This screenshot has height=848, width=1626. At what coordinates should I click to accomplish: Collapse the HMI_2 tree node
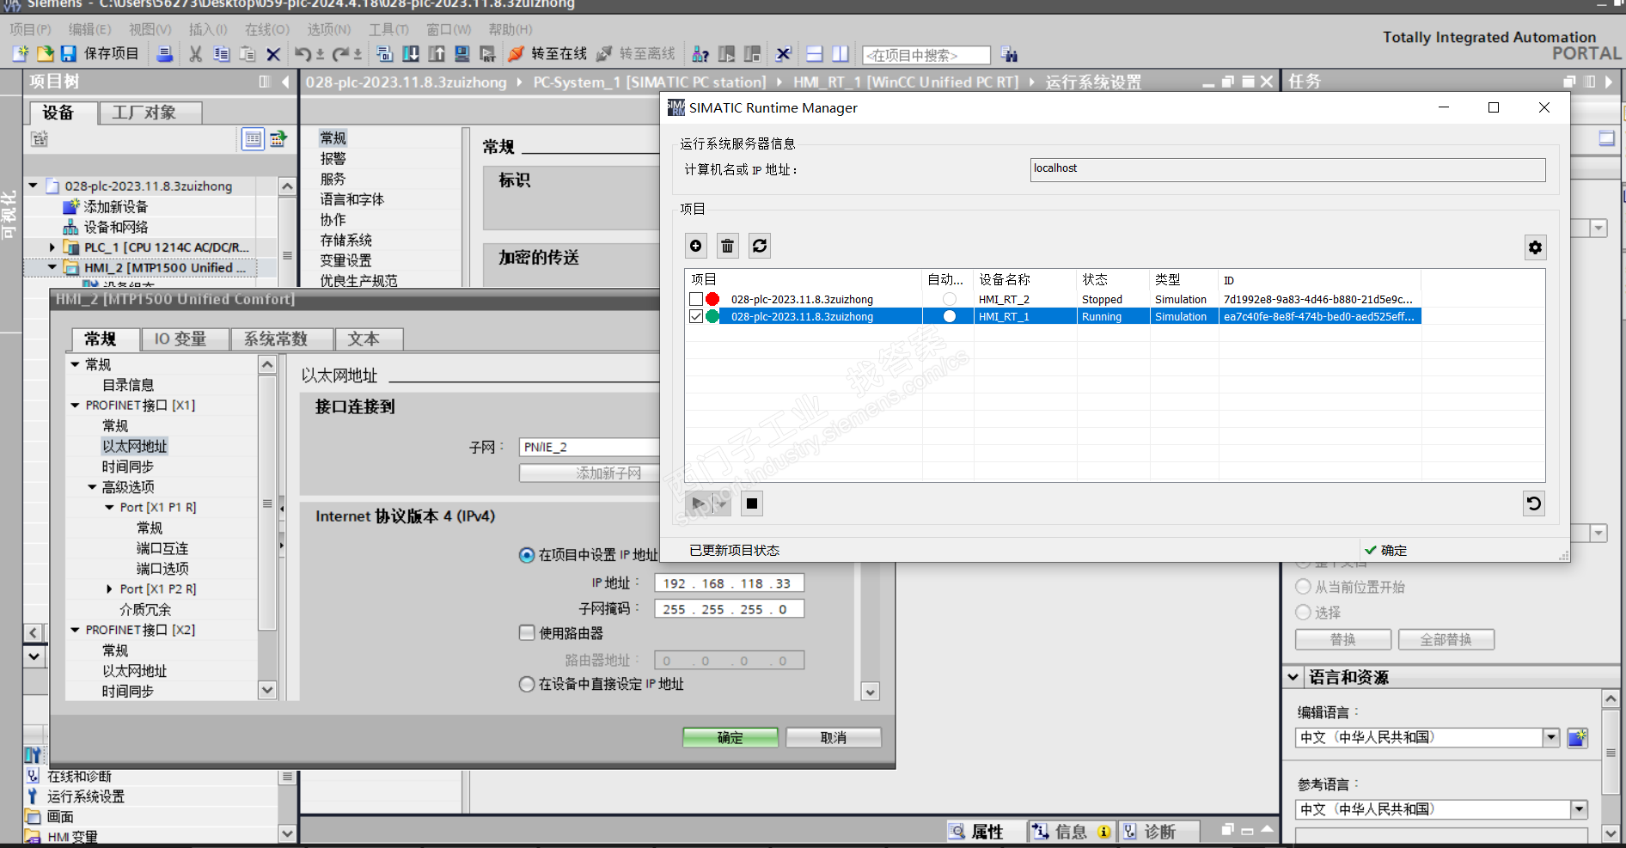click(52, 267)
